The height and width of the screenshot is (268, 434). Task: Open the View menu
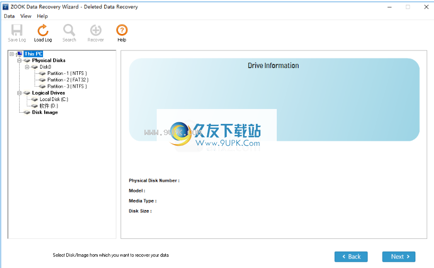click(25, 16)
